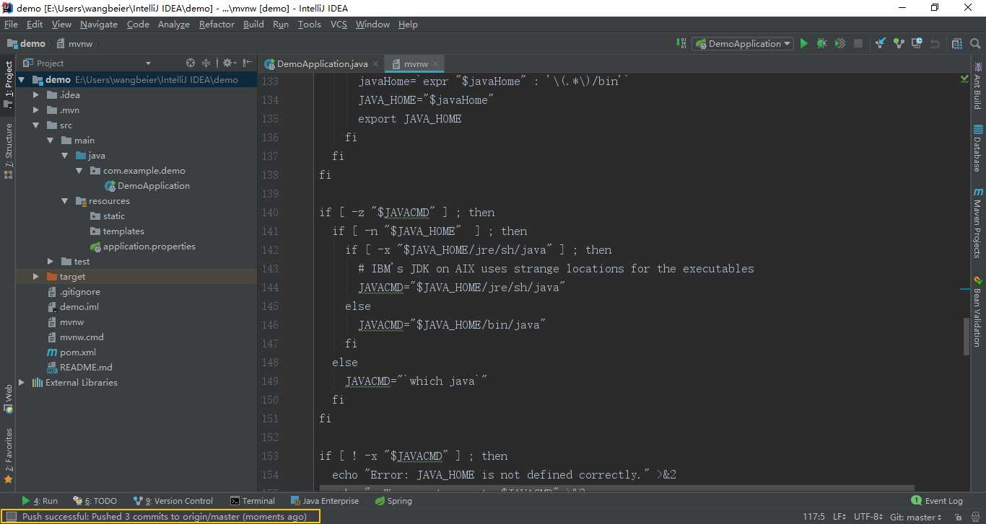Toggle the 1: Project tool window stripe button
This screenshot has height=524, width=986.
[8, 84]
